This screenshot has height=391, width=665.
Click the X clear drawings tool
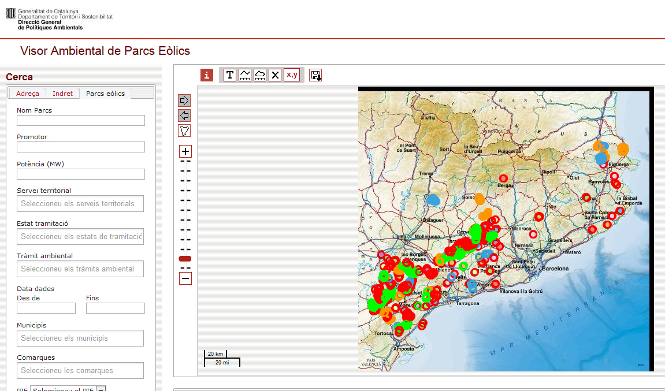point(275,75)
